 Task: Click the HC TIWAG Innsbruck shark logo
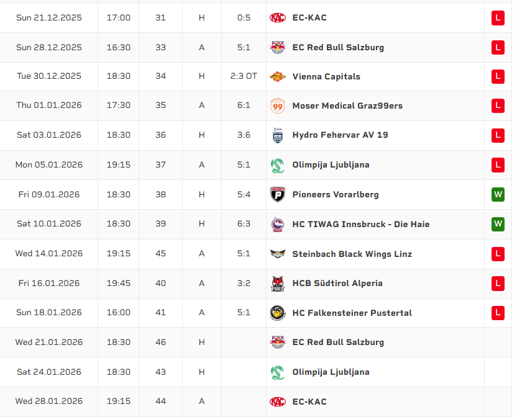(277, 224)
